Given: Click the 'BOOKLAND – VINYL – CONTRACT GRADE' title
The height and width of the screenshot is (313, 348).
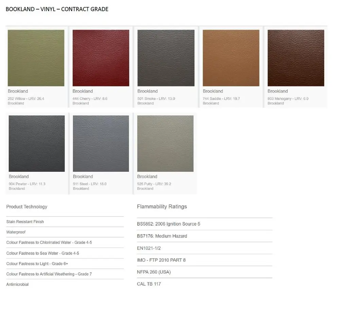Looking at the screenshot, I should [x=57, y=9].
